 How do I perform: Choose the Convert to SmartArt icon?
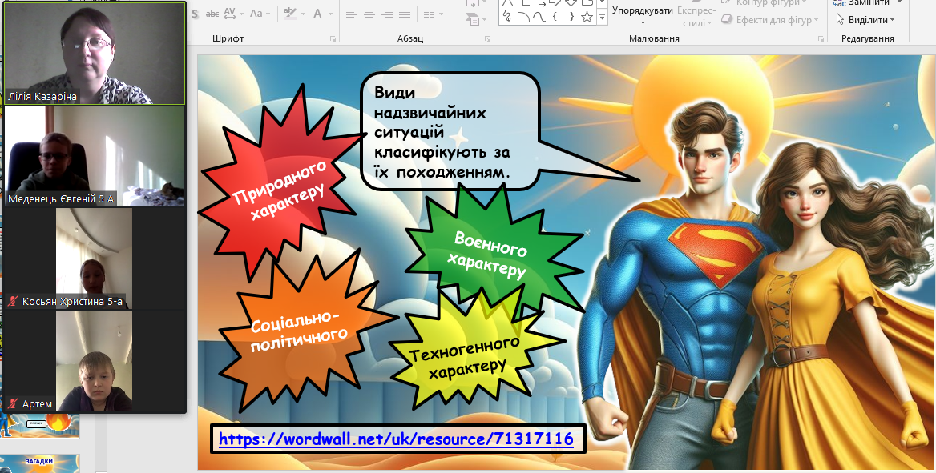pos(473,20)
